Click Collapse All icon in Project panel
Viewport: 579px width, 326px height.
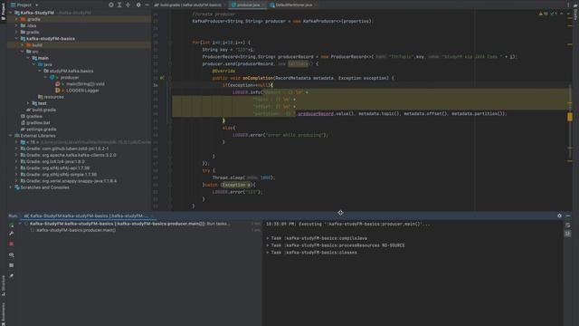(x=128, y=5)
